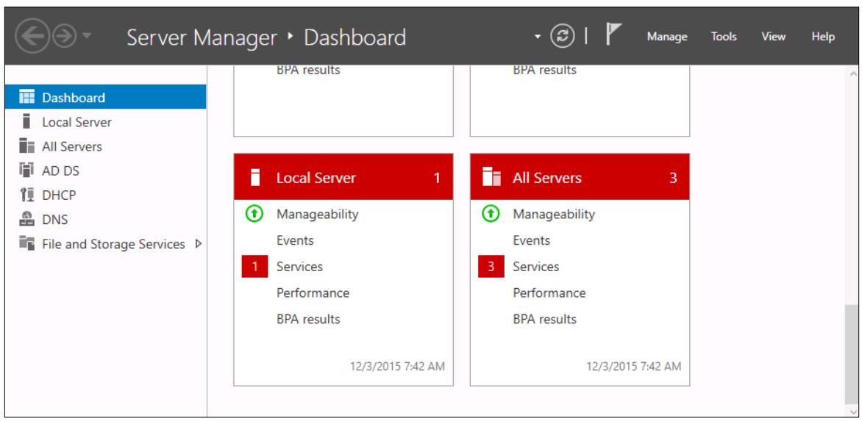Screen dimensions: 862x421
Task: Open the Manage menu
Action: (x=667, y=37)
